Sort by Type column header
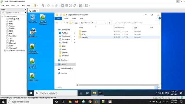This screenshot has height=104, width=185. click(x=135, y=27)
